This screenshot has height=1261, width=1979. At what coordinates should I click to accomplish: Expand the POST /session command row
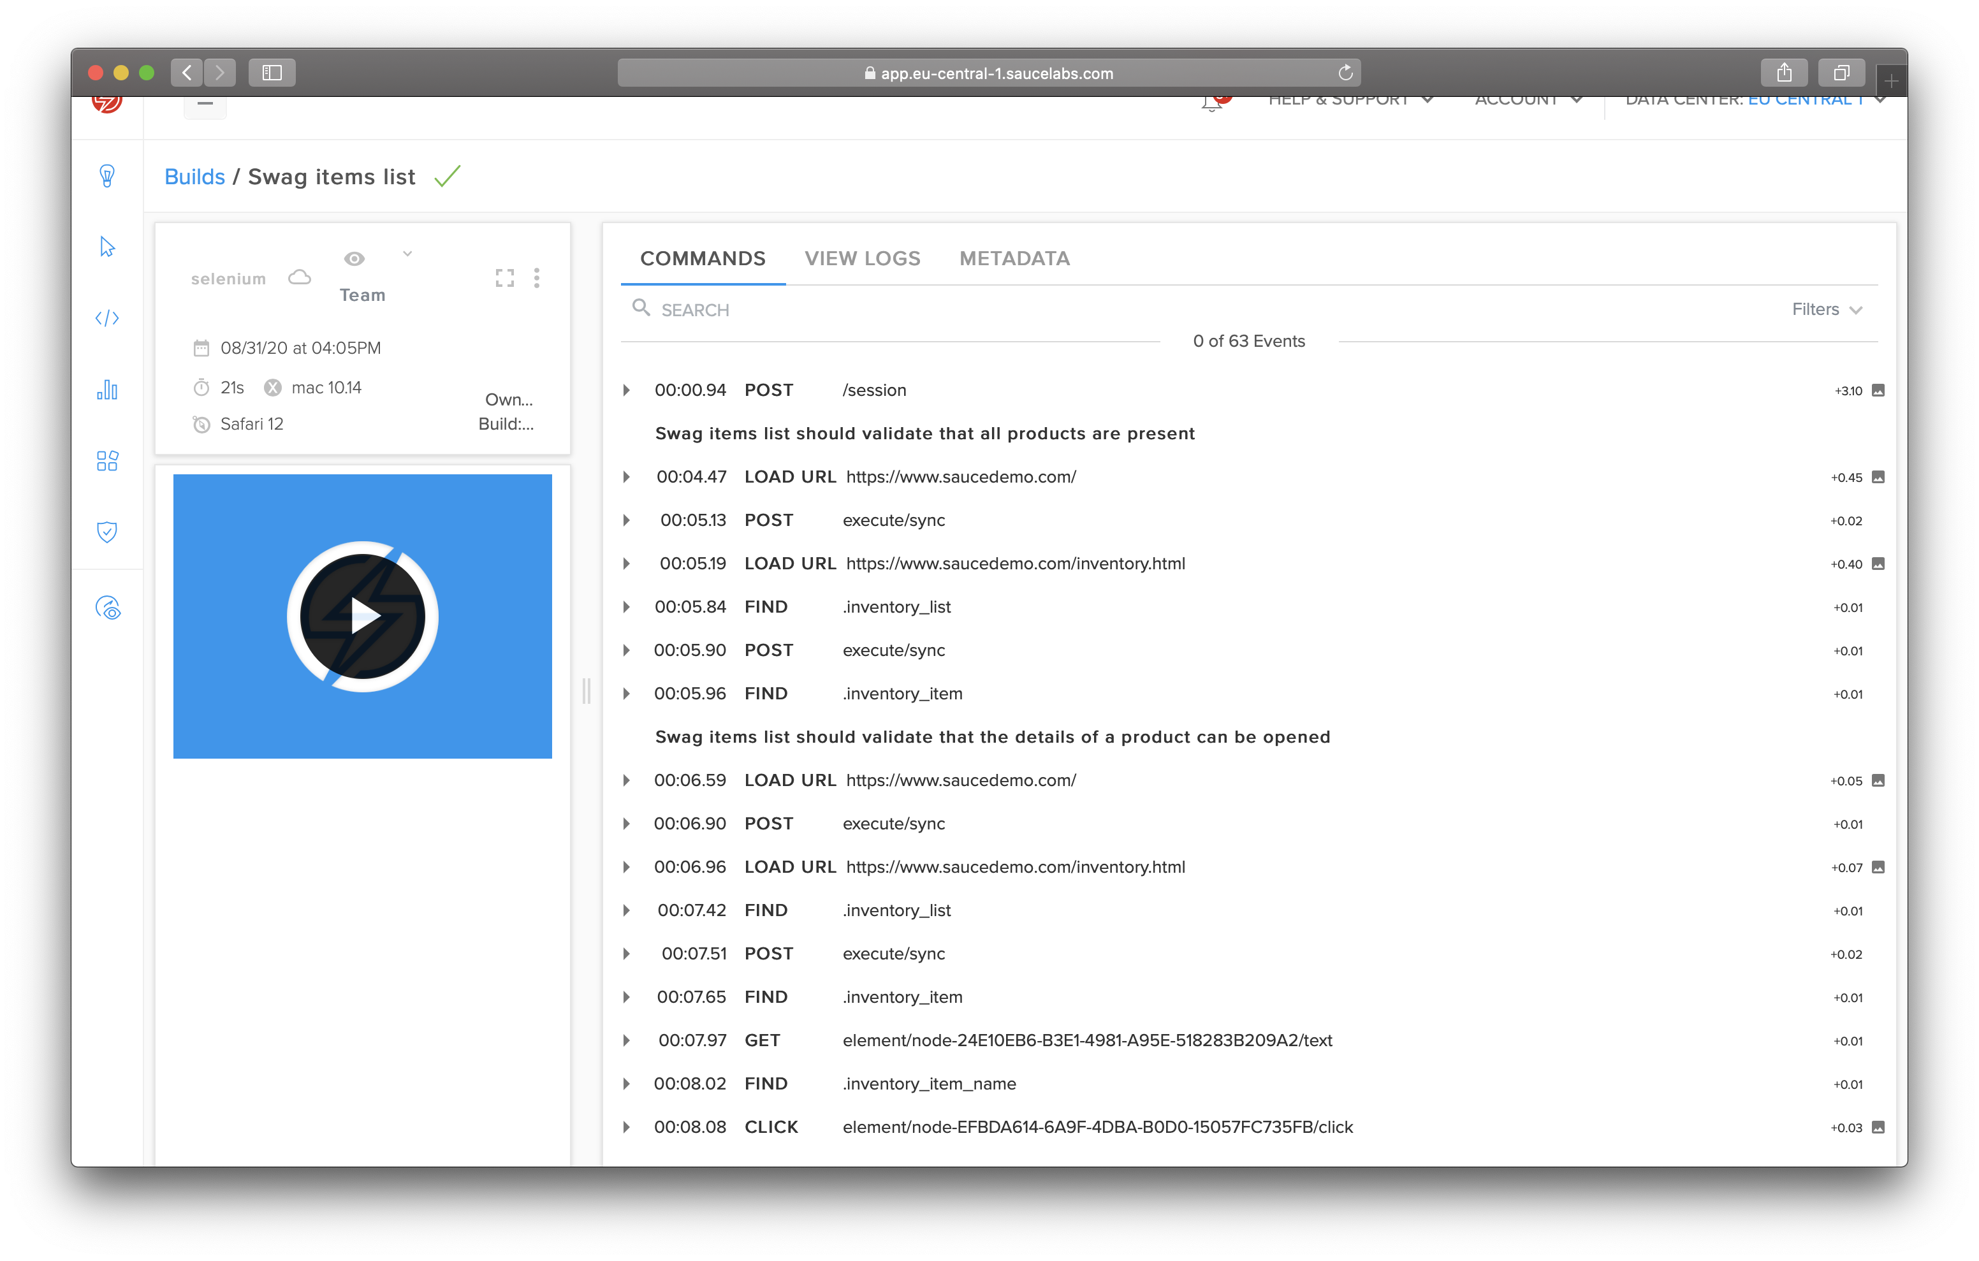click(626, 390)
